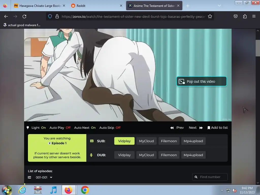260x195 pixels.
Task: Open the Firefox hamburger menu
Action: pyautogui.click(x=254, y=16)
